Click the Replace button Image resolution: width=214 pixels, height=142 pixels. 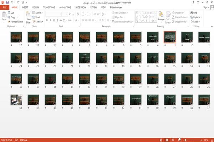(196, 17)
